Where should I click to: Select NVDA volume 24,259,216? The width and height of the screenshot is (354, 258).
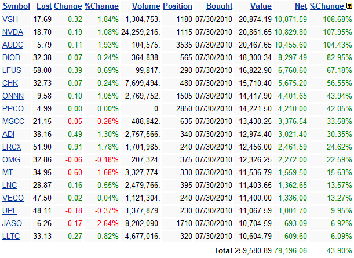(141, 32)
